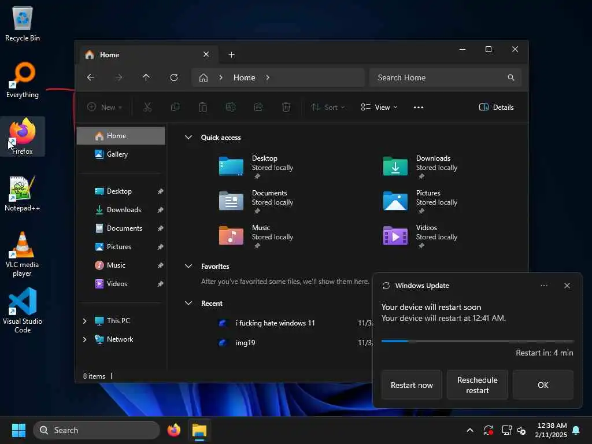Click the Delete trash icon
Viewport: 592px width, 444px height.
click(x=286, y=107)
